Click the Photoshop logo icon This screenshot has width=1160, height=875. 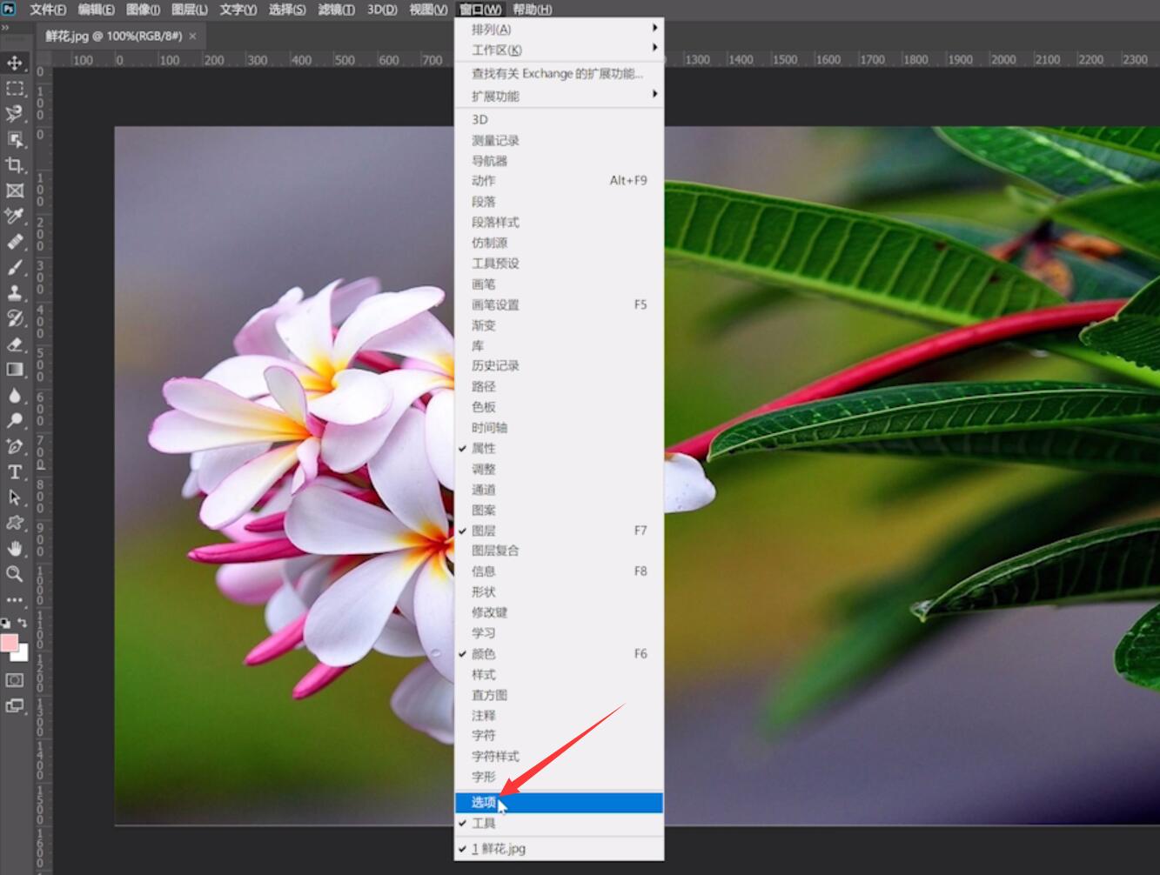[9, 9]
